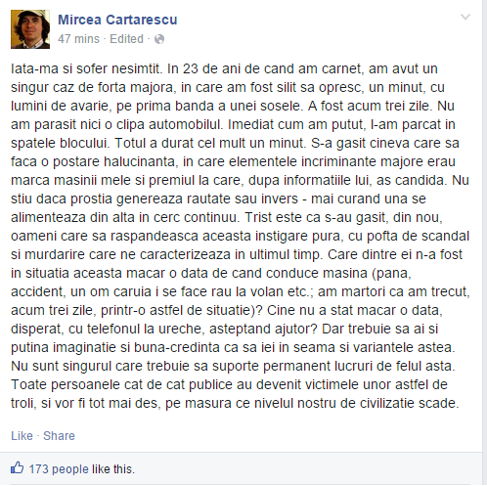The height and width of the screenshot is (486, 487).
Task: Click the 'like this.' text
Action: [113, 469]
